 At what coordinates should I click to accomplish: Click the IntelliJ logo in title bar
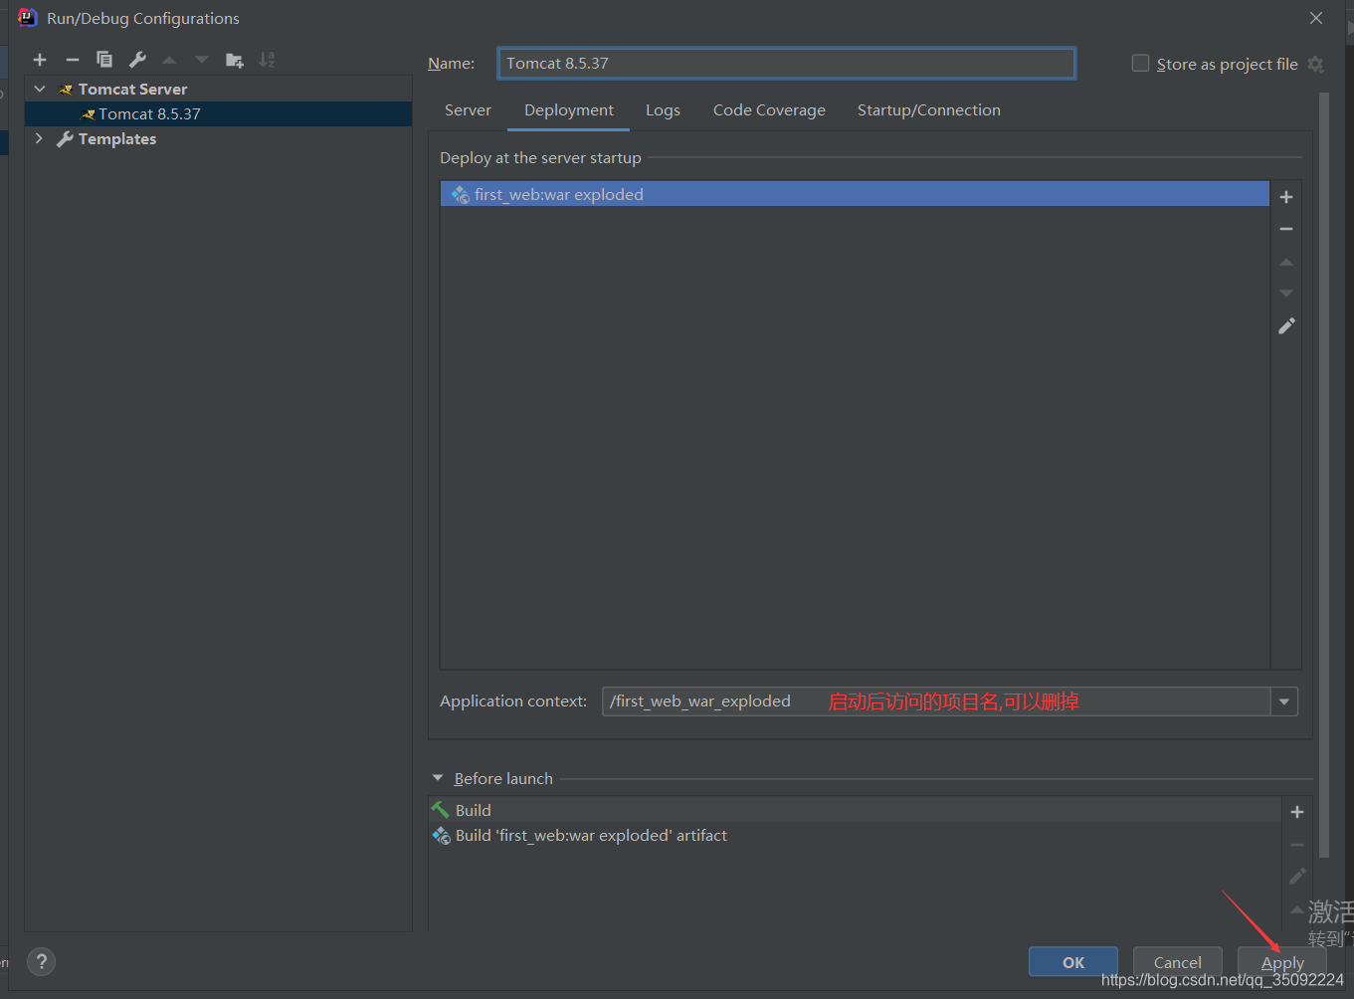pos(27,18)
